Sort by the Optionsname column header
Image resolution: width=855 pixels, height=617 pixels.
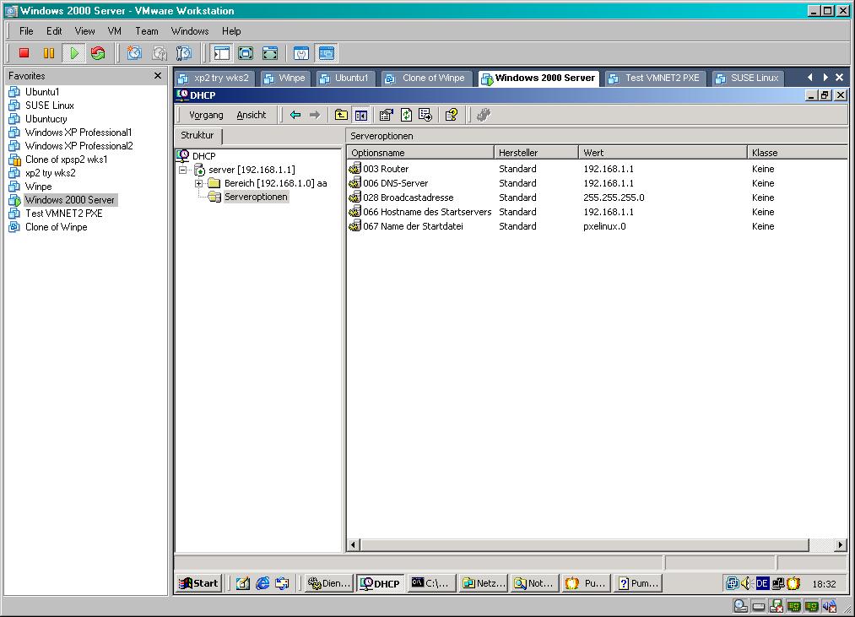pyautogui.click(x=420, y=153)
